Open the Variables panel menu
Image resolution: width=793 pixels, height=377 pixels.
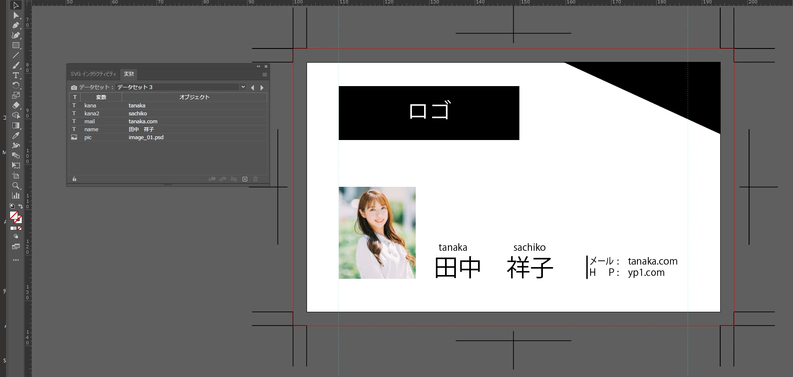[x=264, y=74]
